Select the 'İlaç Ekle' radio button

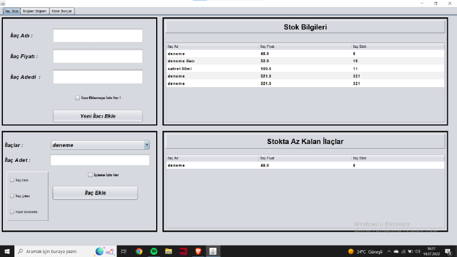(12, 180)
